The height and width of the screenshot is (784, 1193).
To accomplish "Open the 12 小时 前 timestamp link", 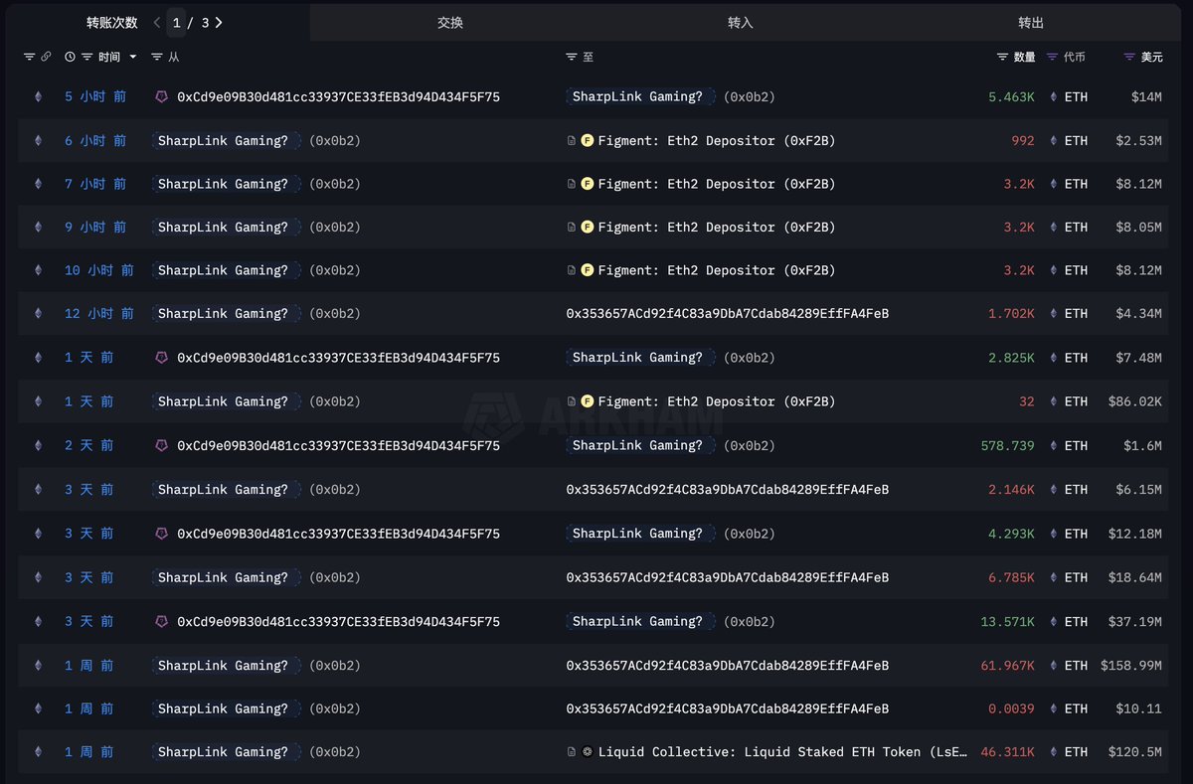I will (99, 314).
